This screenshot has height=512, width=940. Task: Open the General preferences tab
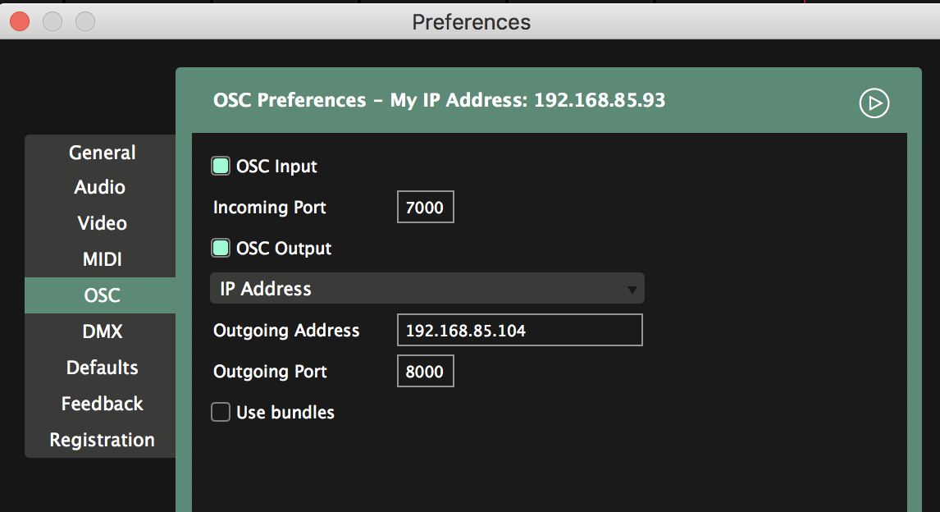102,153
